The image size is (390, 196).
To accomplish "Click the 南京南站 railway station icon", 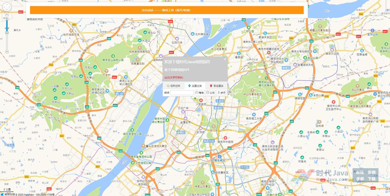I will (219, 156).
